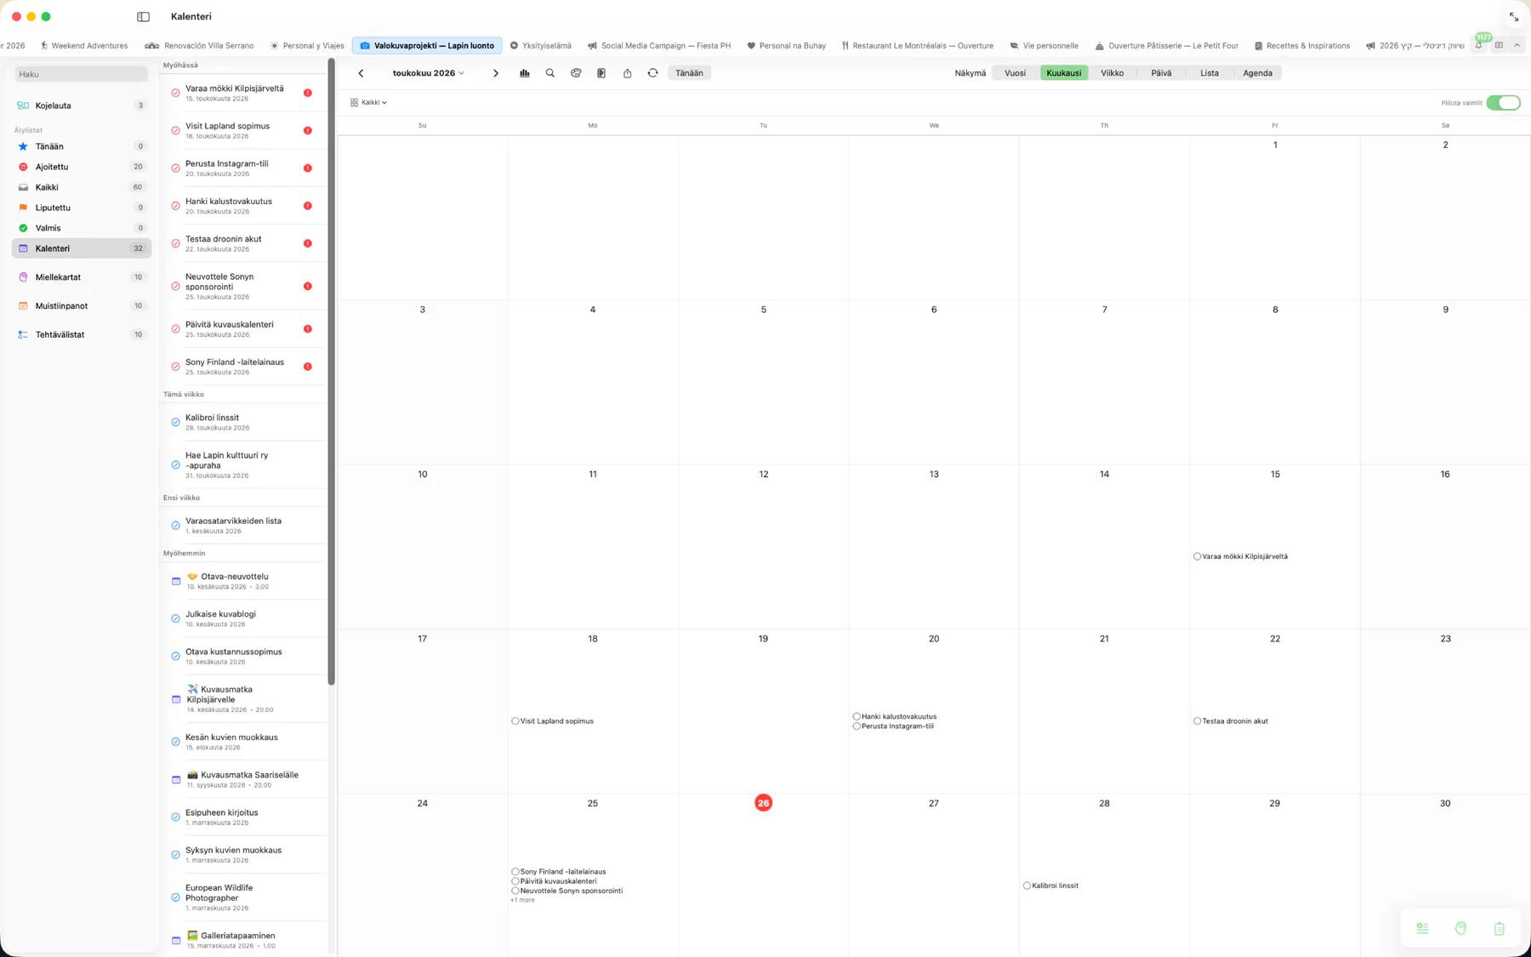Go to the previous month arrow

click(361, 73)
